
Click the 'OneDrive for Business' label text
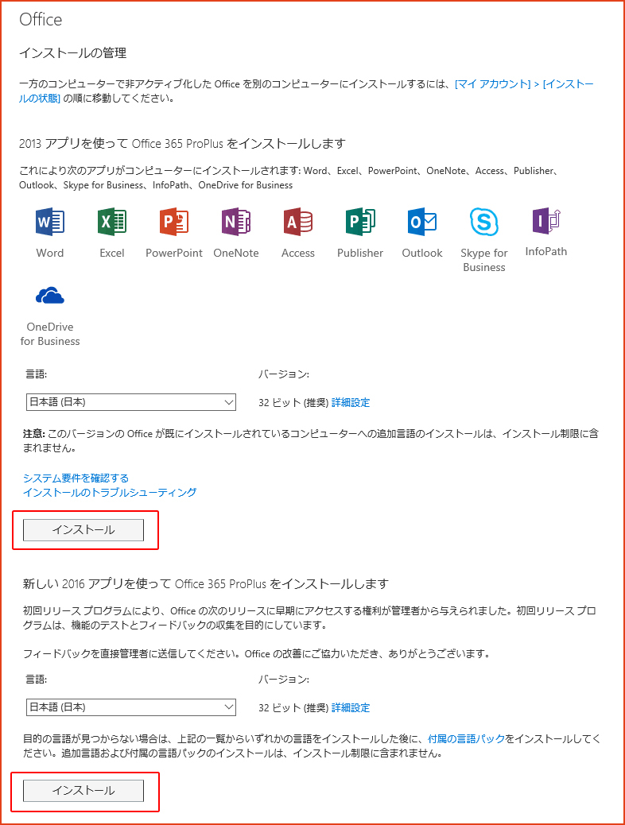tap(50, 334)
